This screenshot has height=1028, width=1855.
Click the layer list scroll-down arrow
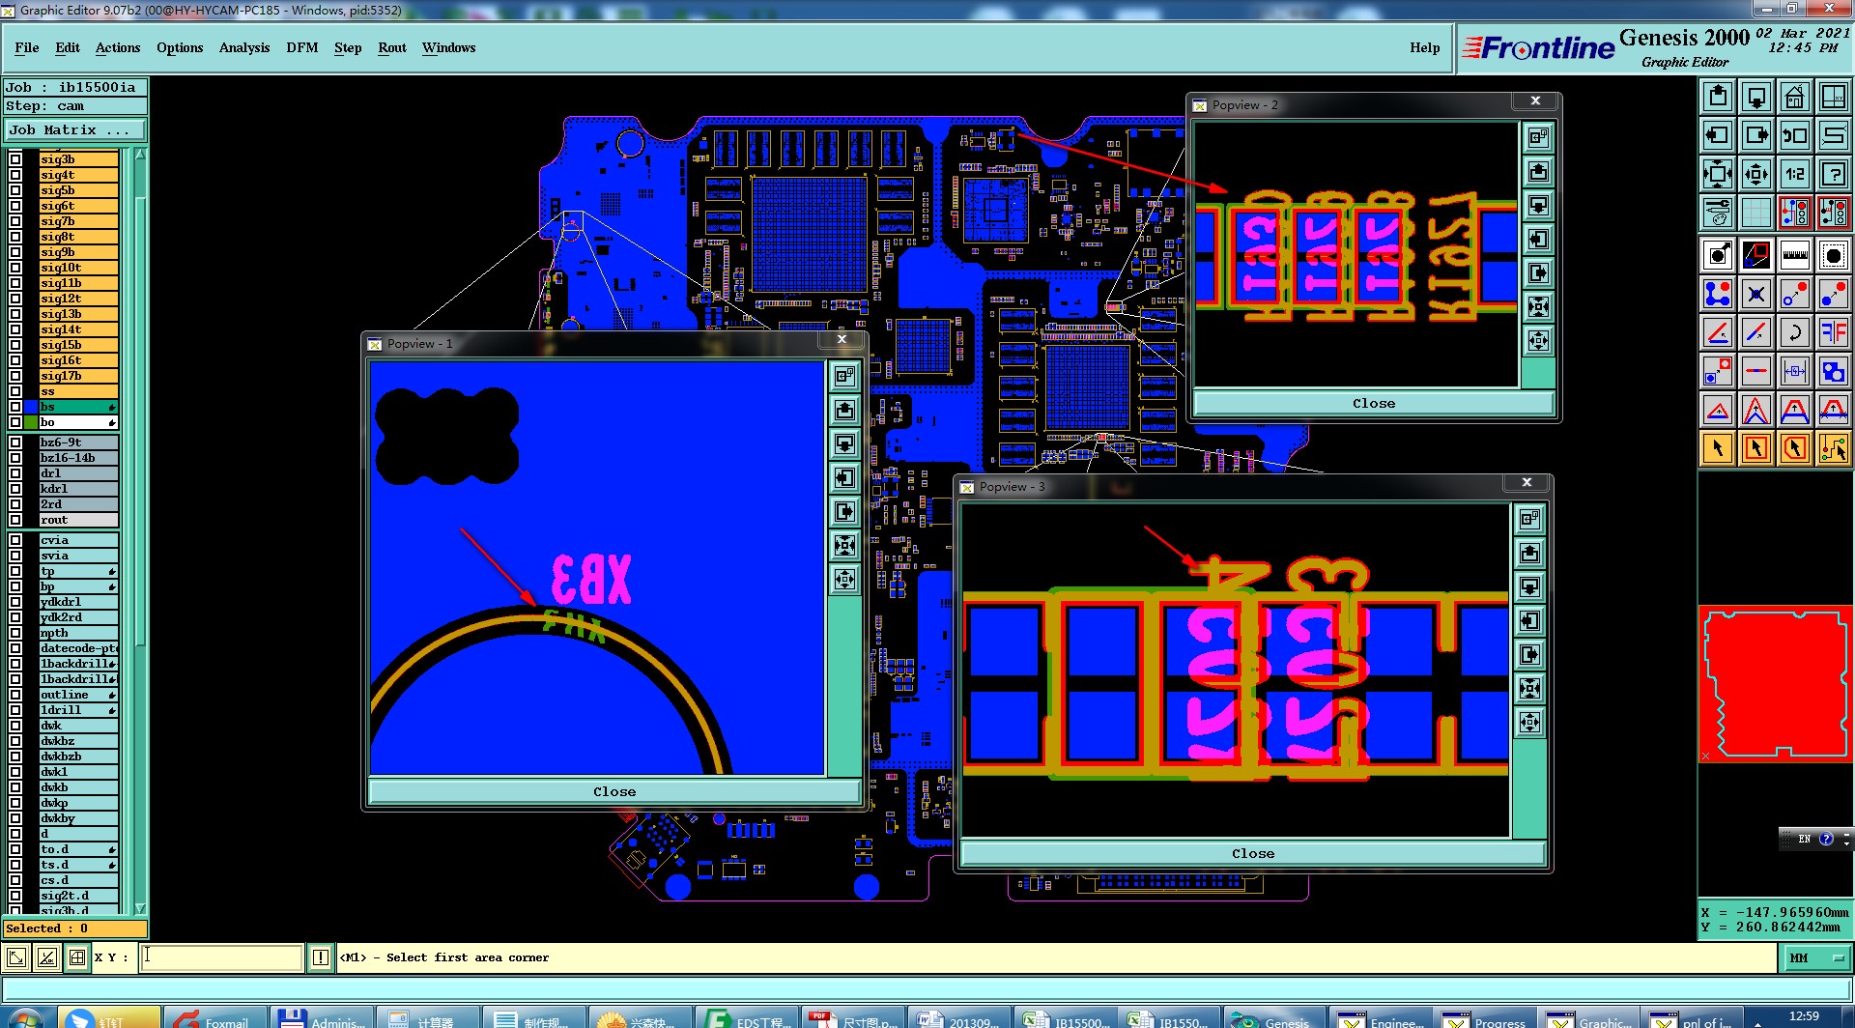tap(141, 908)
